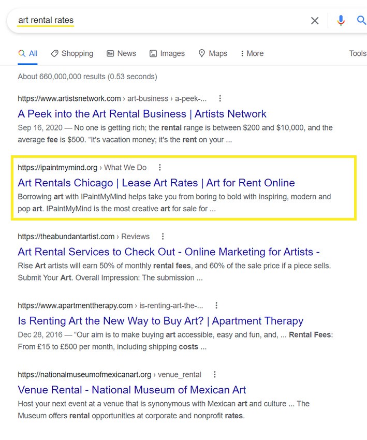Screen dimensions: 367x440
Task: Switch to the Maps tab
Action: pyautogui.click(x=213, y=53)
